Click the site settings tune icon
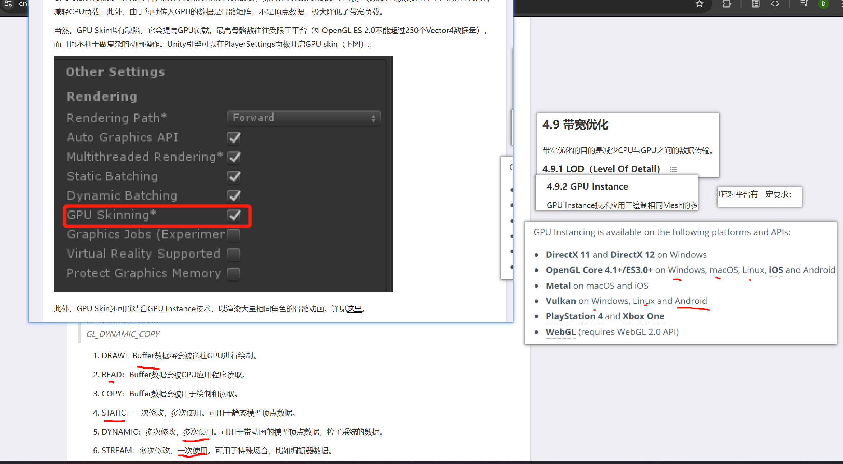 pyautogui.click(x=8, y=4)
